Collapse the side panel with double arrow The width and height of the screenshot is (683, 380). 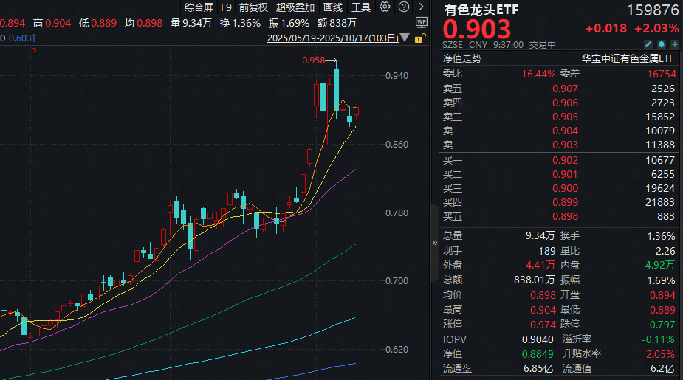(434, 242)
